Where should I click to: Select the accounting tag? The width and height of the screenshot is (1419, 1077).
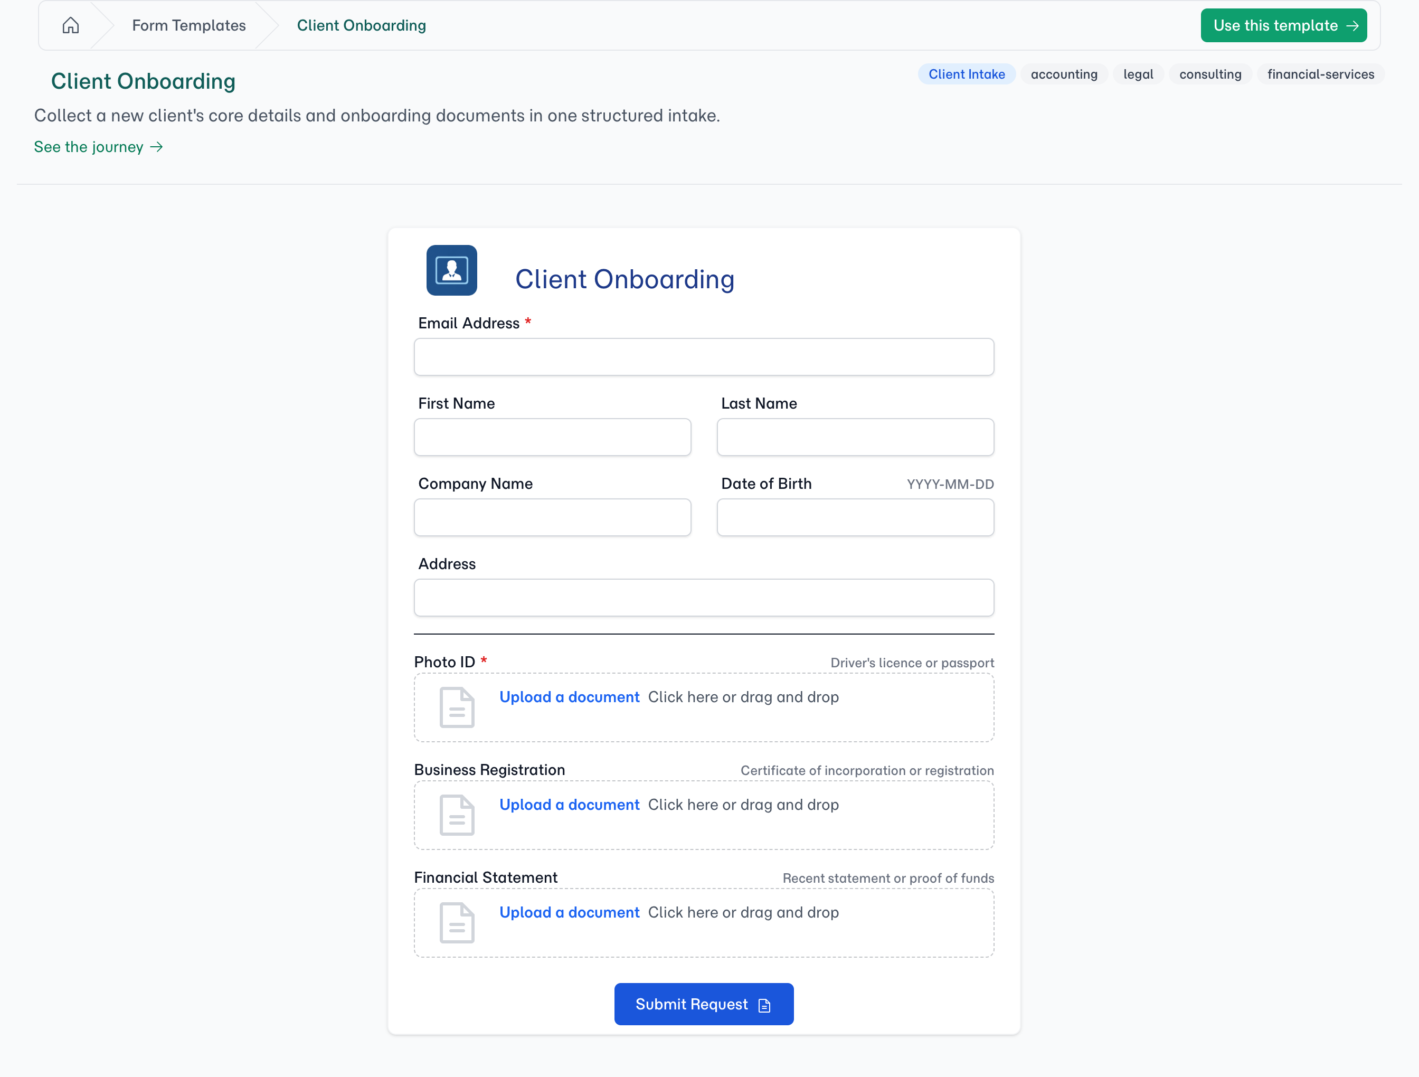[x=1064, y=74]
